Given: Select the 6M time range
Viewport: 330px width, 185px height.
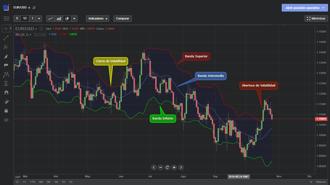Looking at the screenshot, I should point(41,182).
